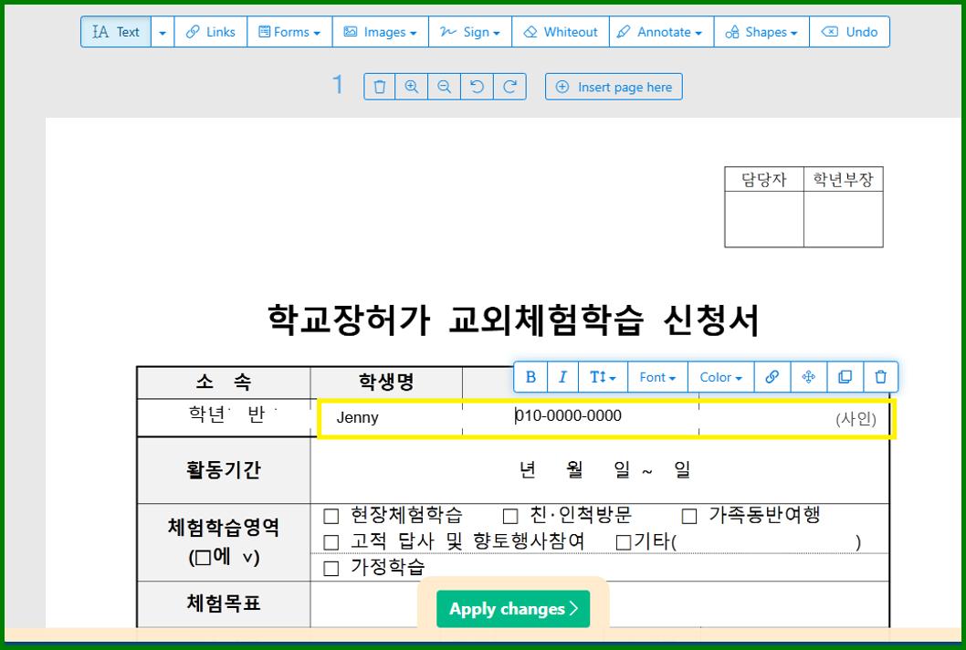966x650 pixels.
Task: Duplicate the selected text box
Action: (x=845, y=376)
